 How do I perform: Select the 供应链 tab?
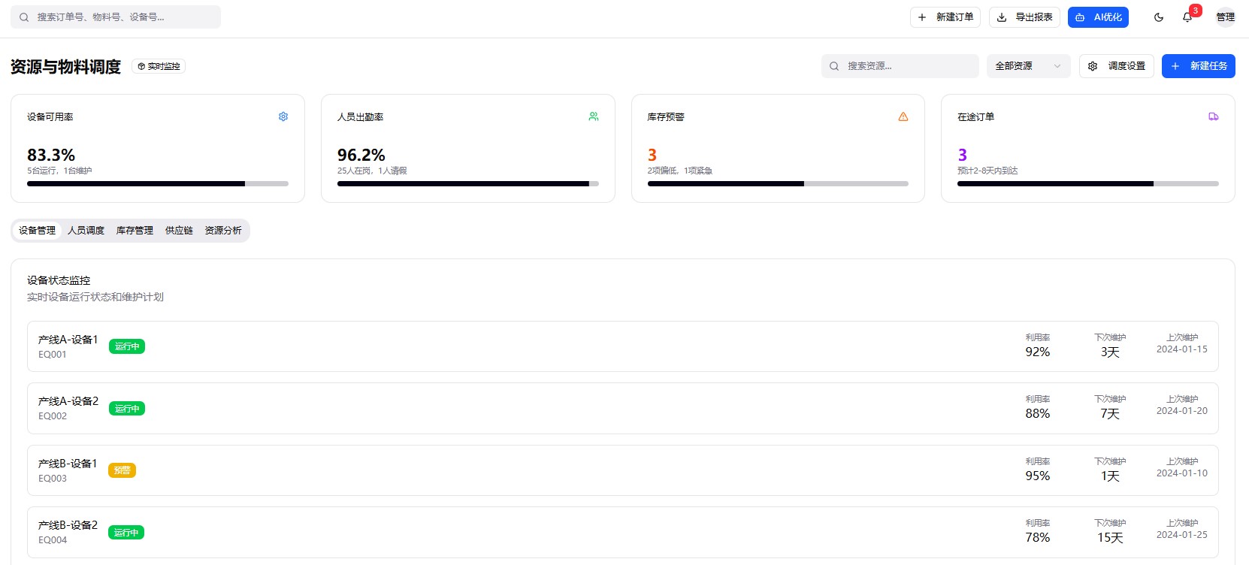[x=179, y=231]
